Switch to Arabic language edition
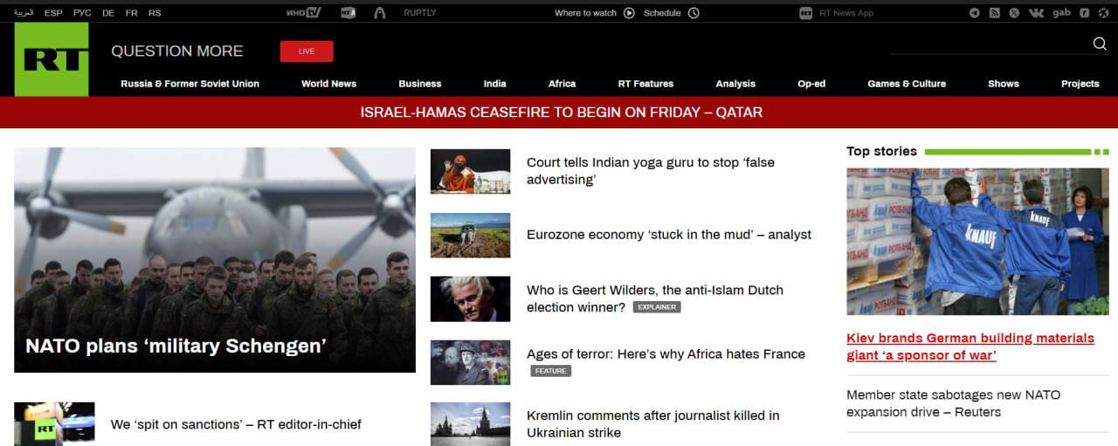 [x=24, y=13]
